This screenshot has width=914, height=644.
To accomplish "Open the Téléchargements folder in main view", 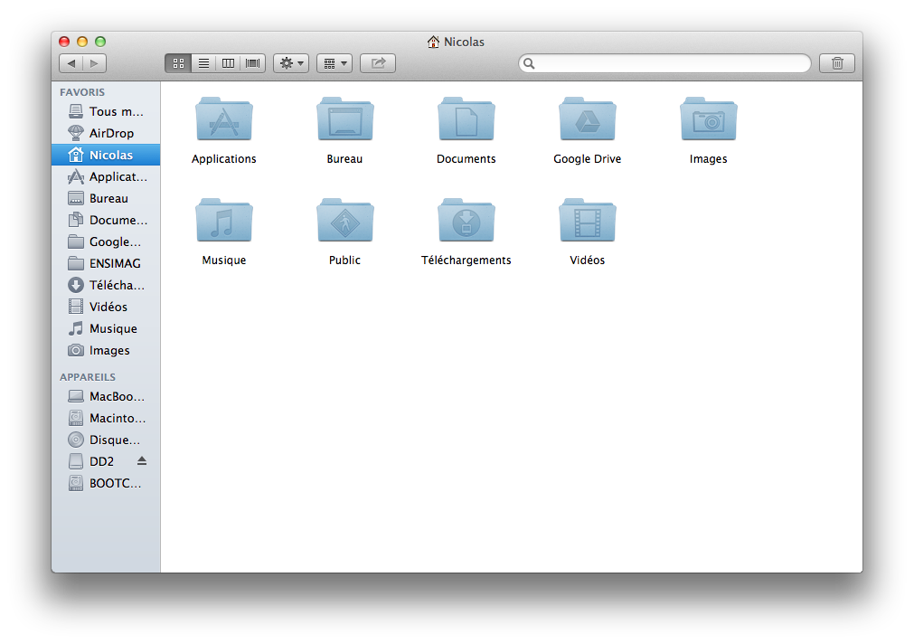I will (x=466, y=222).
